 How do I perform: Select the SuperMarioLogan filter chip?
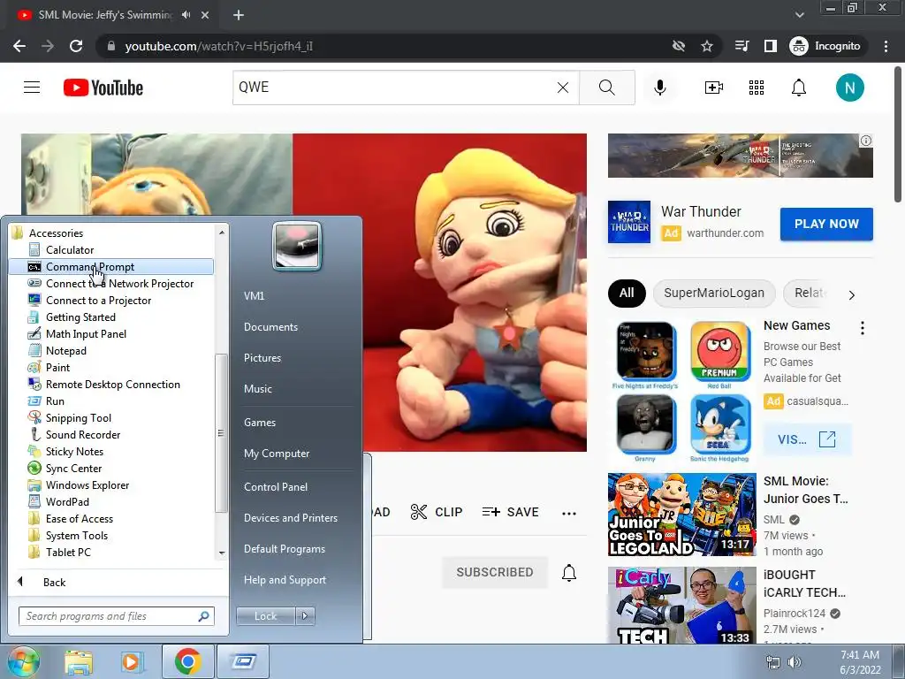(714, 293)
